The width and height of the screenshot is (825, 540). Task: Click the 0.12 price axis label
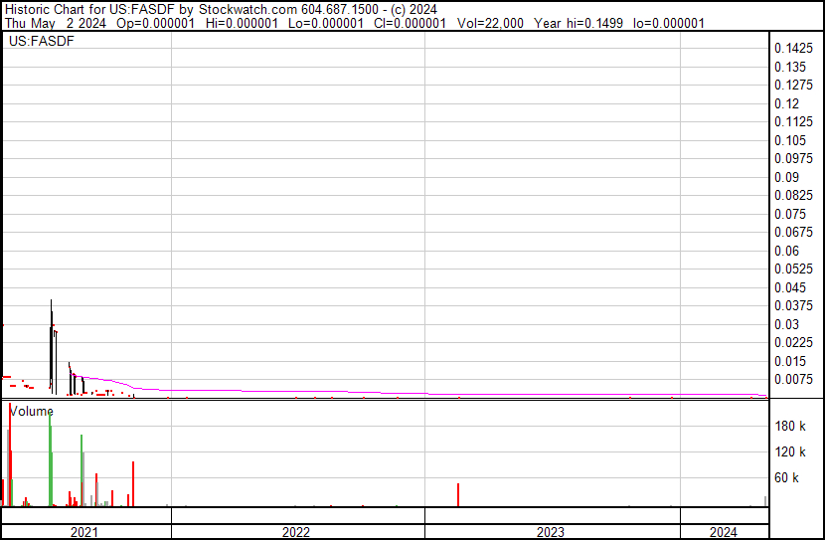tap(786, 103)
